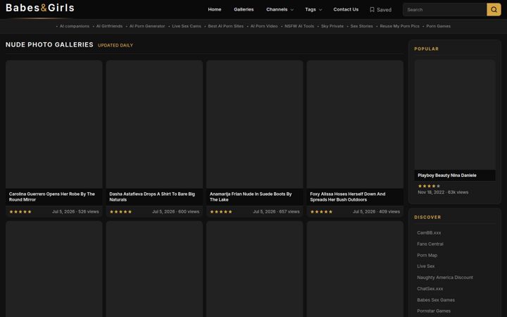Open the Foxy Alissa gallery thumbnail
This screenshot has width=507, height=317.
tap(355, 124)
